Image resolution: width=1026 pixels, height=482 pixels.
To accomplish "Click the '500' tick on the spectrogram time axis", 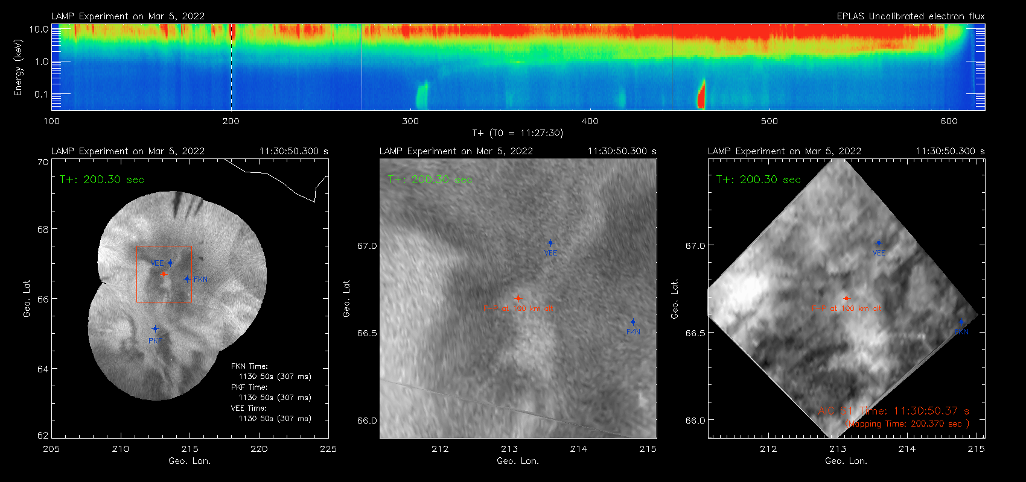I will (x=769, y=121).
